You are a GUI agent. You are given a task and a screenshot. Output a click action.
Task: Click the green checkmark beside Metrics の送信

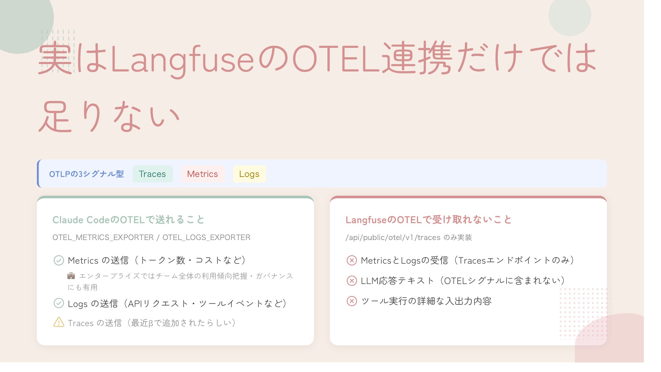(59, 260)
